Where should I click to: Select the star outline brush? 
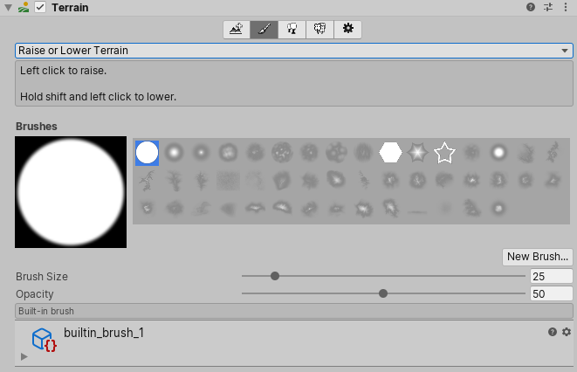click(444, 153)
